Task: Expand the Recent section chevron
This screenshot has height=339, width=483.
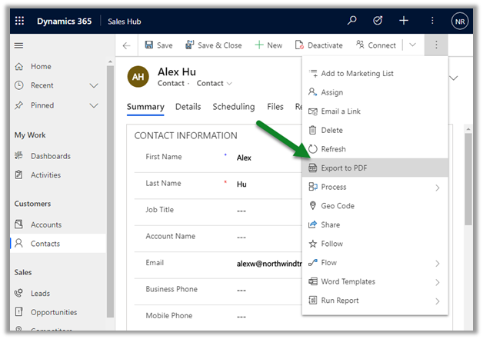Action: click(x=95, y=86)
